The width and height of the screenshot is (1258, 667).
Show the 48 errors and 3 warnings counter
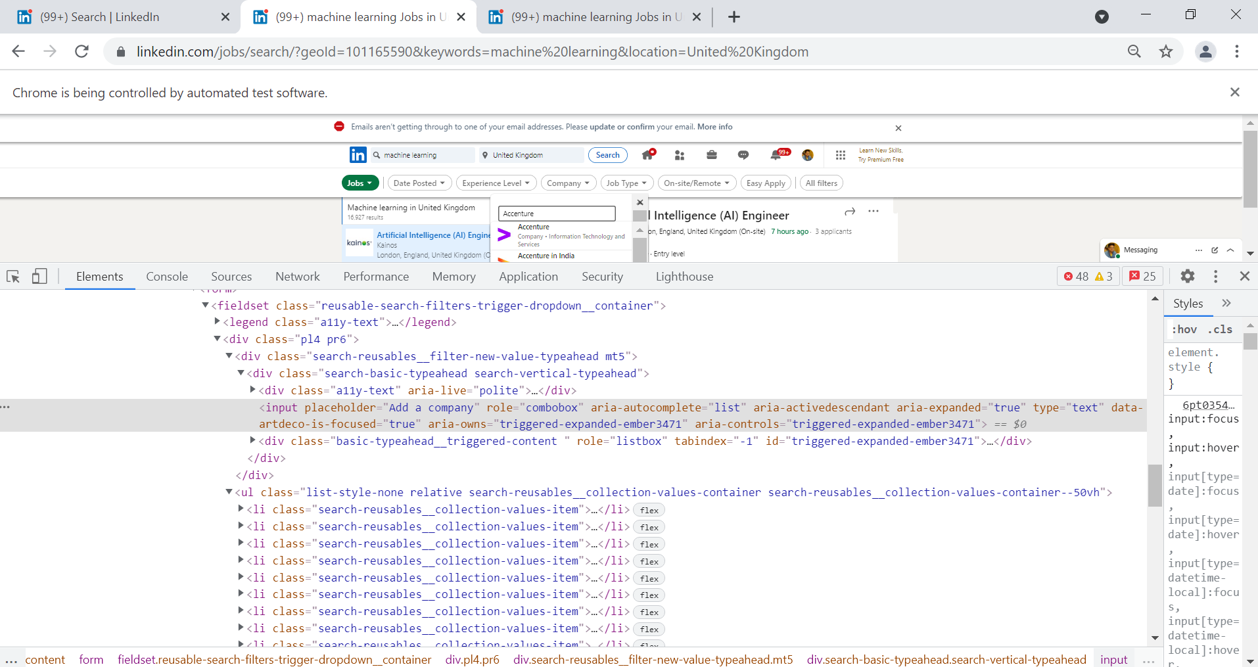click(x=1088, y=277)
